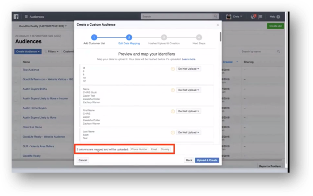Click the Sharing column header

[249, 62]
